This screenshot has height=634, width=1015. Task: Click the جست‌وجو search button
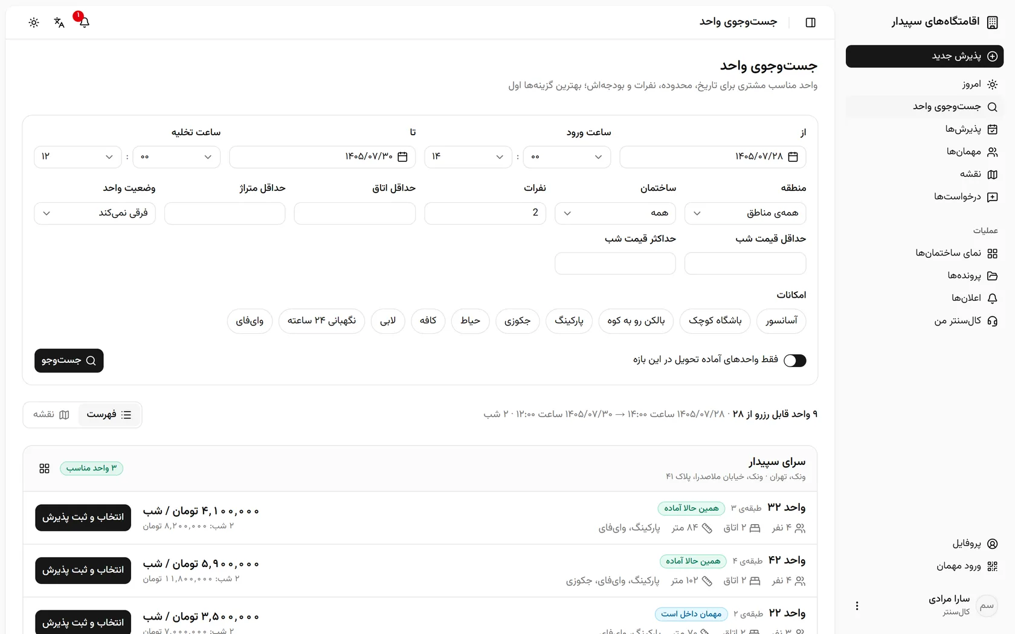(69, 360)
